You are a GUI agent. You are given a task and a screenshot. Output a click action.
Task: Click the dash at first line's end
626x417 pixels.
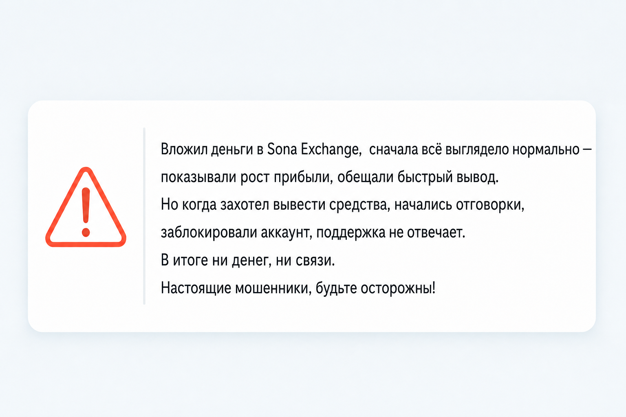coord(587,149)
